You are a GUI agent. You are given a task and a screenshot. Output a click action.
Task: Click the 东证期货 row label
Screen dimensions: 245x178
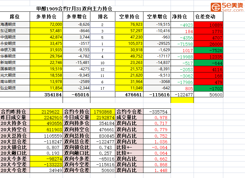pos(15,31)
